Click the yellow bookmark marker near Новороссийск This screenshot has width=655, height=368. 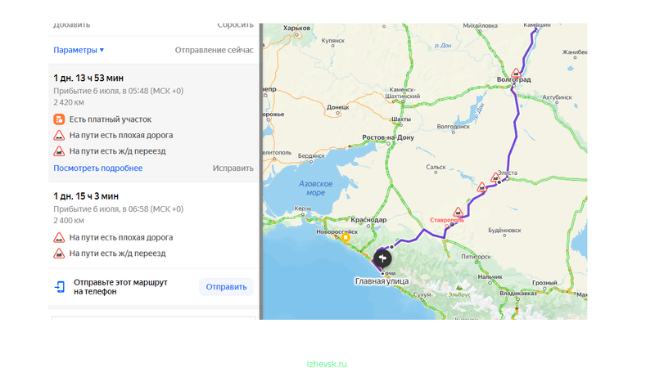[346, 238]
